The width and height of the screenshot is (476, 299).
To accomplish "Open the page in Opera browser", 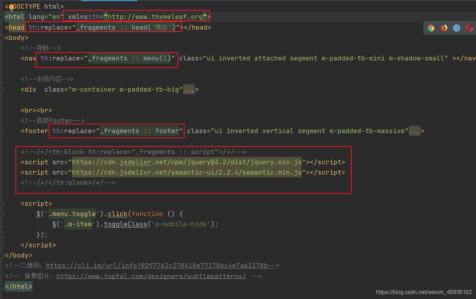I will [x=470, y=28].
